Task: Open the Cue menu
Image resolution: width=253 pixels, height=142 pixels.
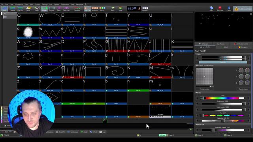Action: [x=6, y=4]
